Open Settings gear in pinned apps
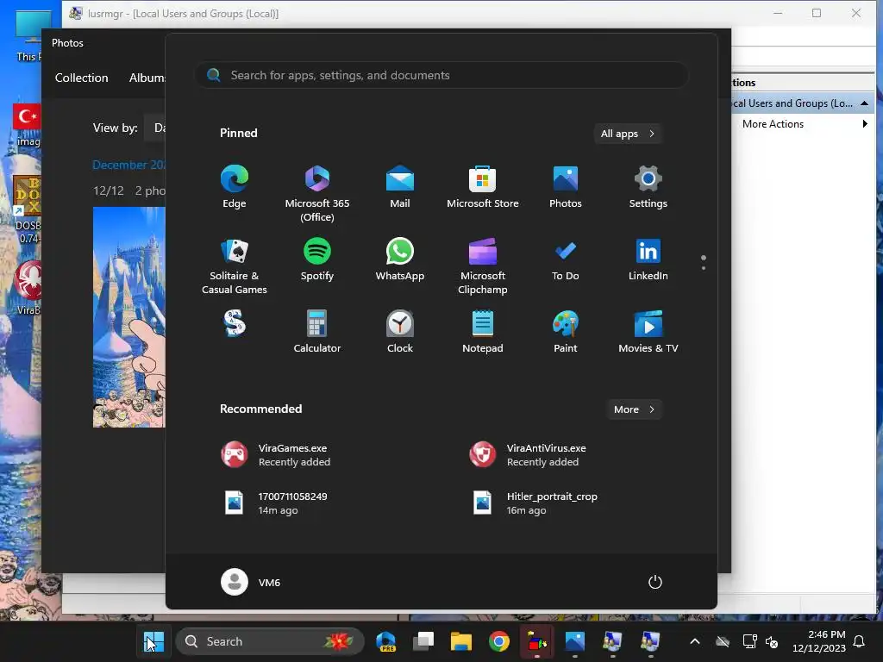This screenshot has width=883, height=662. pyautogui.click(x=648, y=187)
